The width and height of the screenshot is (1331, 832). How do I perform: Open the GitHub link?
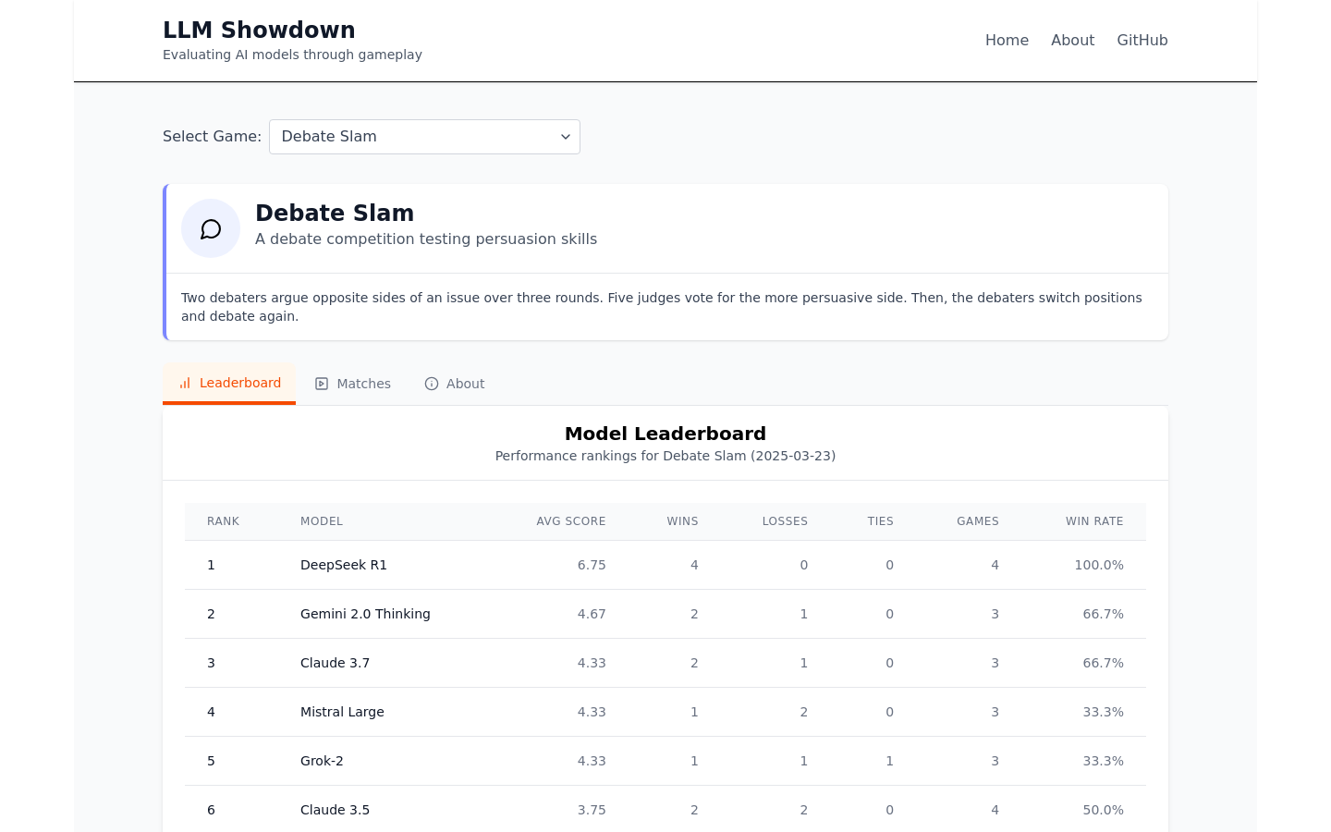(1142, 40)
